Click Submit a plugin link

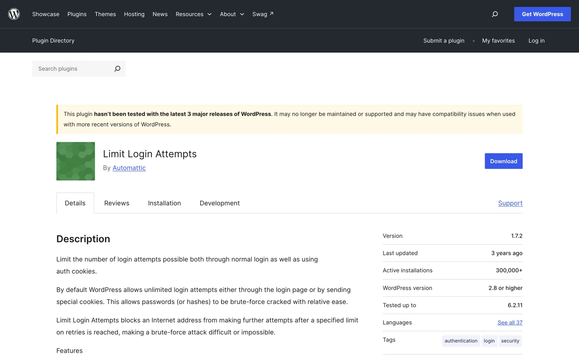pyautogui.click(x=444, y=40)
